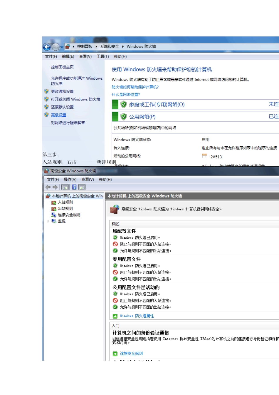Open 文件(F) menu in Control Panel window
The width and height of the screenshot is (279, 395).
[x=51, y=56]
